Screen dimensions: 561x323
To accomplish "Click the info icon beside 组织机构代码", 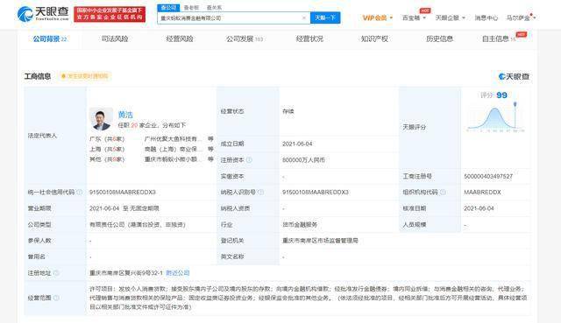I will [443, 193].
